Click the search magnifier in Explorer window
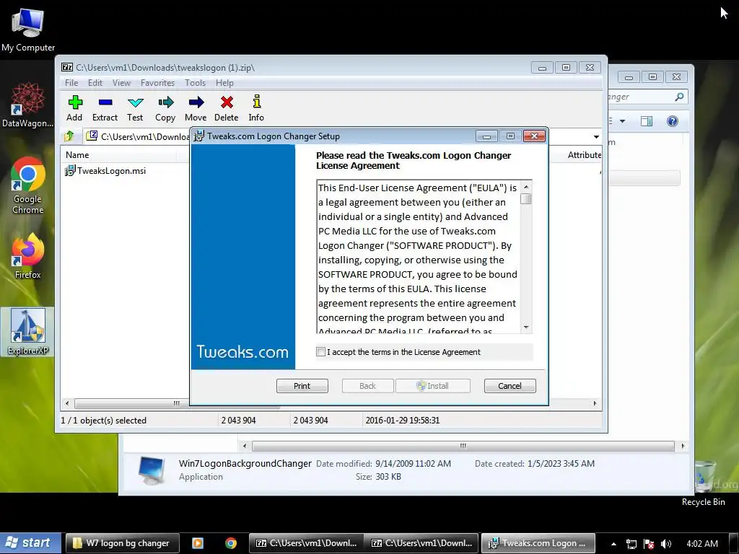The width and height of the screenshot is (739, 554). pos(679,97)
